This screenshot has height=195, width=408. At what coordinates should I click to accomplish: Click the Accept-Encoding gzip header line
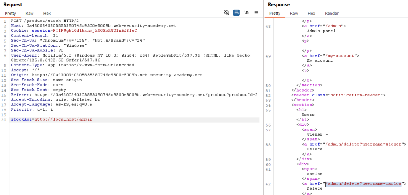click(55, 100)
